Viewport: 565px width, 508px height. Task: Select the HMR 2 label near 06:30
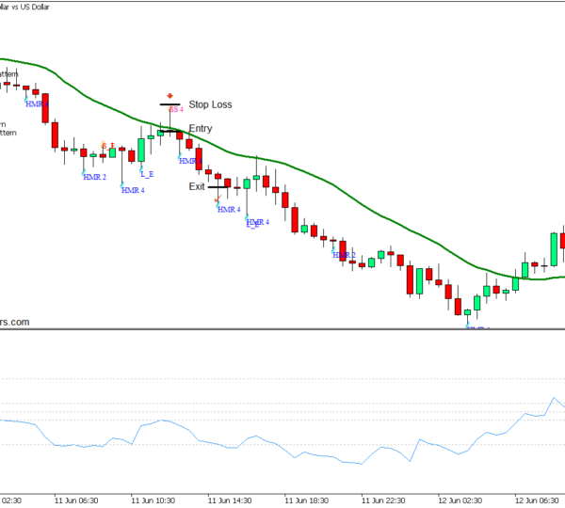pyautogui.click(x=94, y=177)
